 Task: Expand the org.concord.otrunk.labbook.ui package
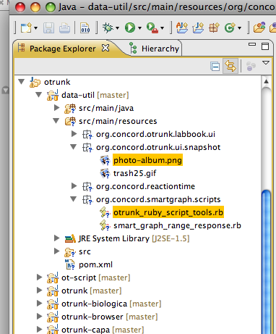74,134
